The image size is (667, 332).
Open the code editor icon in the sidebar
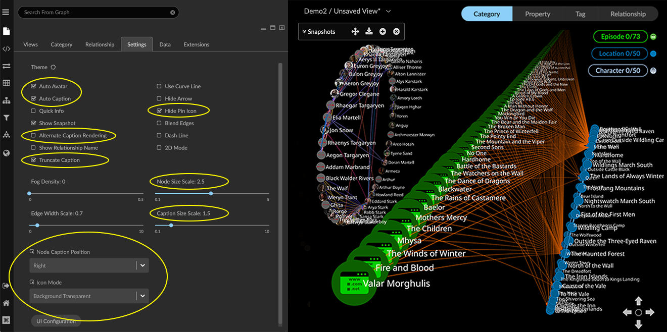click(6, 48)
